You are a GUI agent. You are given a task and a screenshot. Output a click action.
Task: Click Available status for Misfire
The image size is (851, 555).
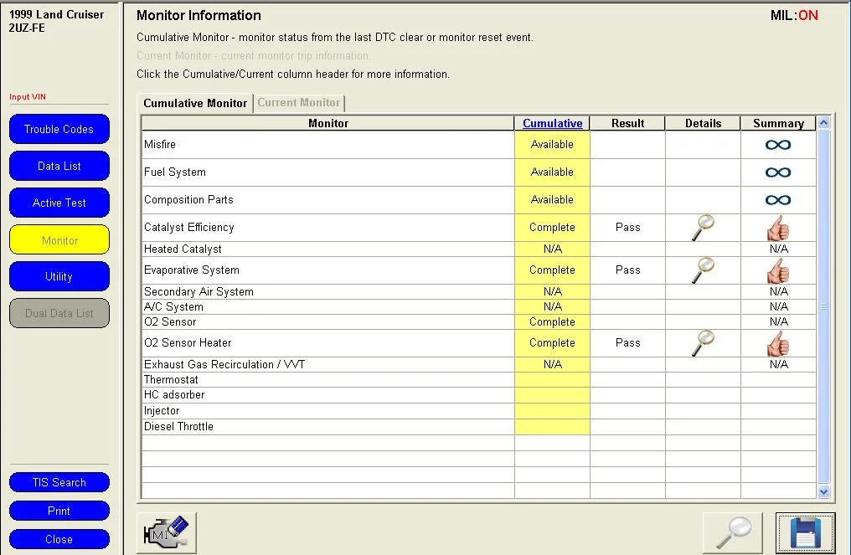click(x=552, y=145)
